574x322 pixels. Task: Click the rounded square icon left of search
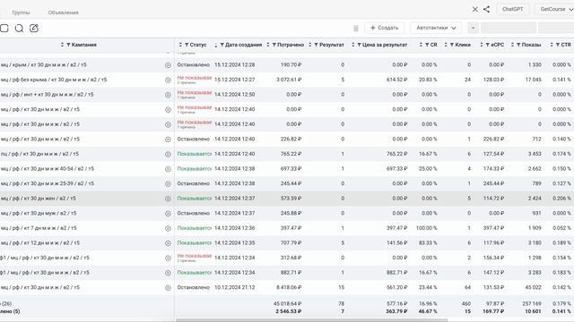[4, 29]
